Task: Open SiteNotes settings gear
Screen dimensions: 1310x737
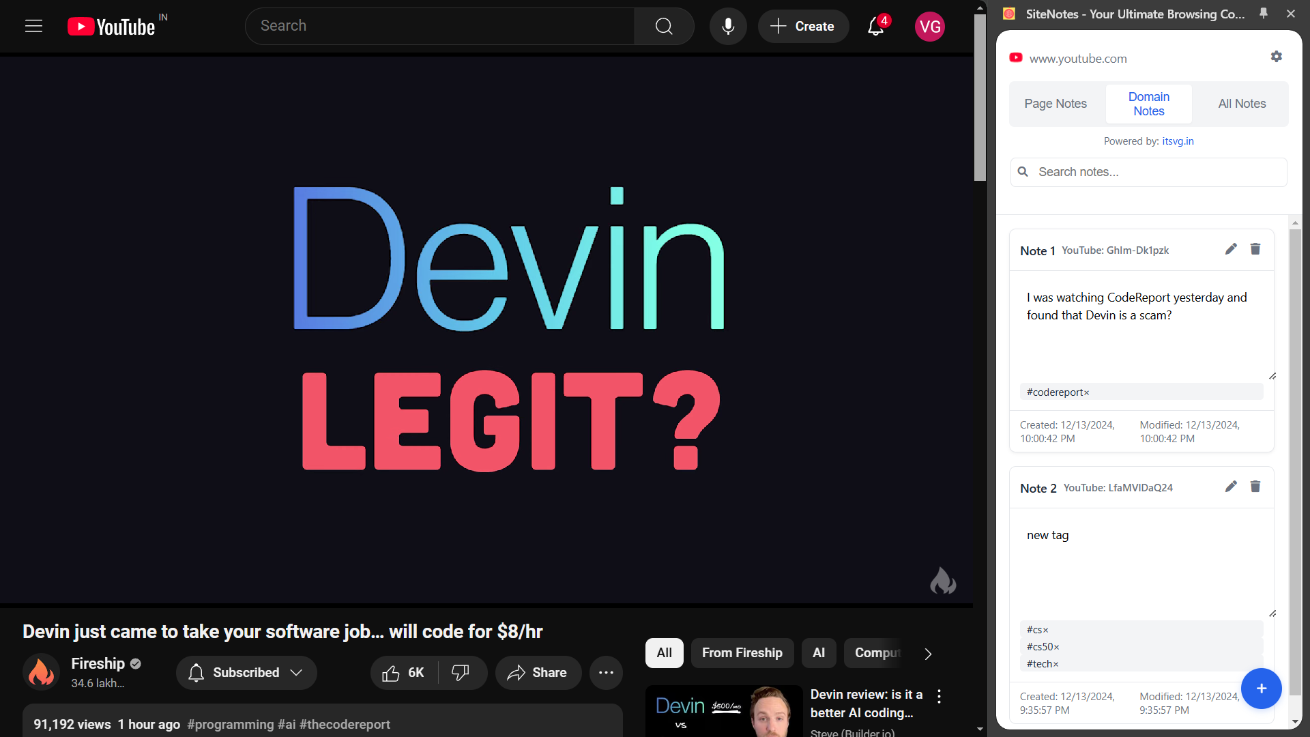Action: point(1276,57)
